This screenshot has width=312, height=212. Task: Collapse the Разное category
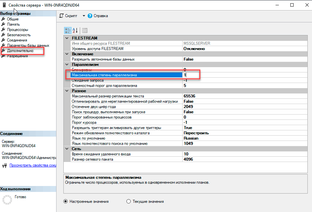coord(67,91)
